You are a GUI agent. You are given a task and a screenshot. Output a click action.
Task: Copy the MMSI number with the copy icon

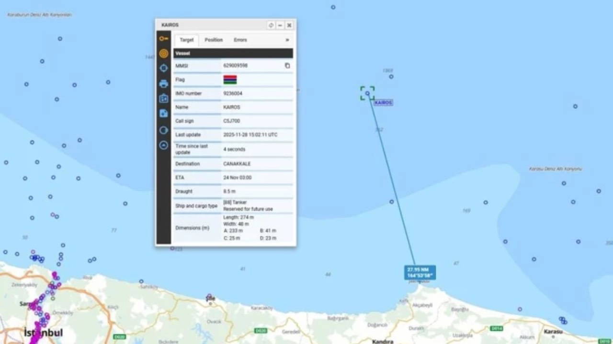pos(287,65)
